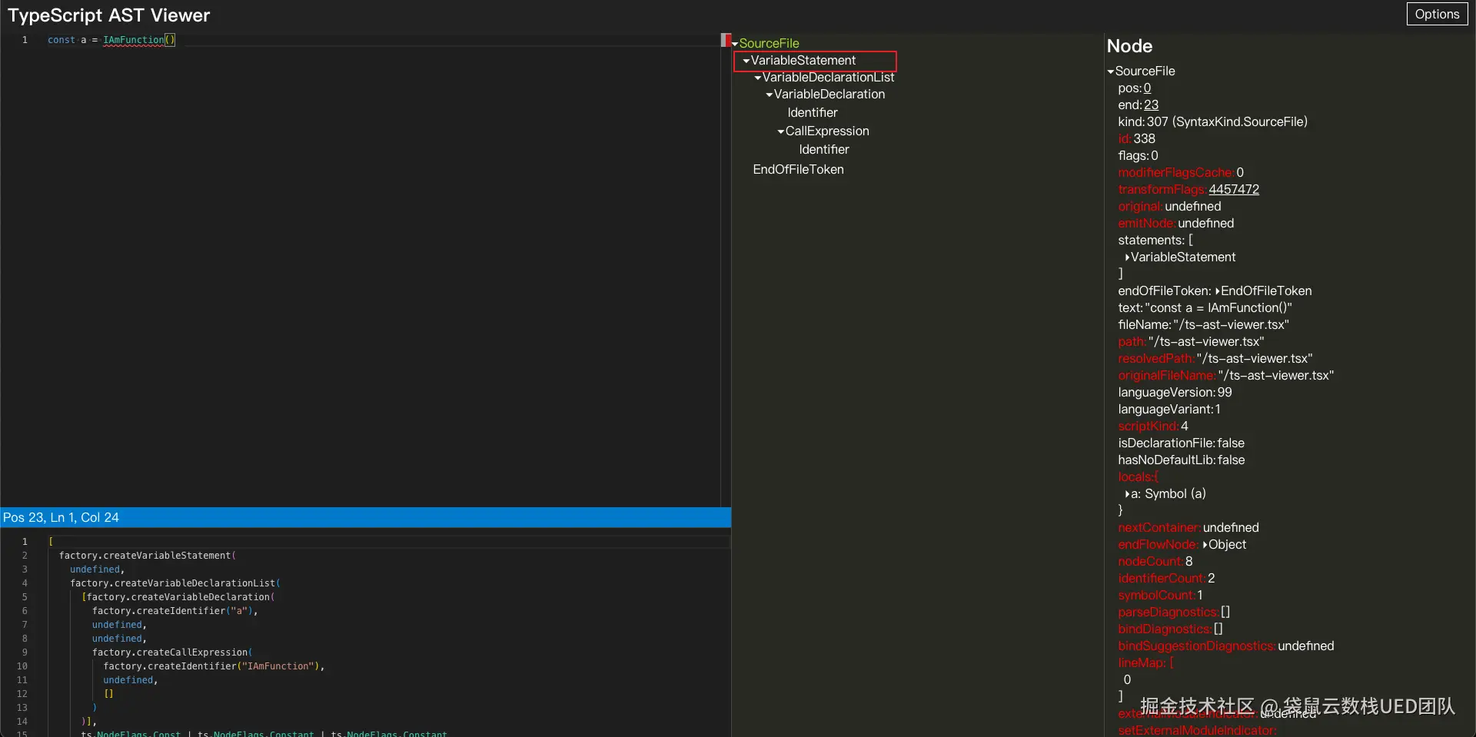
Task: Click factory.createVariableDeclarationList line in output
Action: [x=175, y=583]
